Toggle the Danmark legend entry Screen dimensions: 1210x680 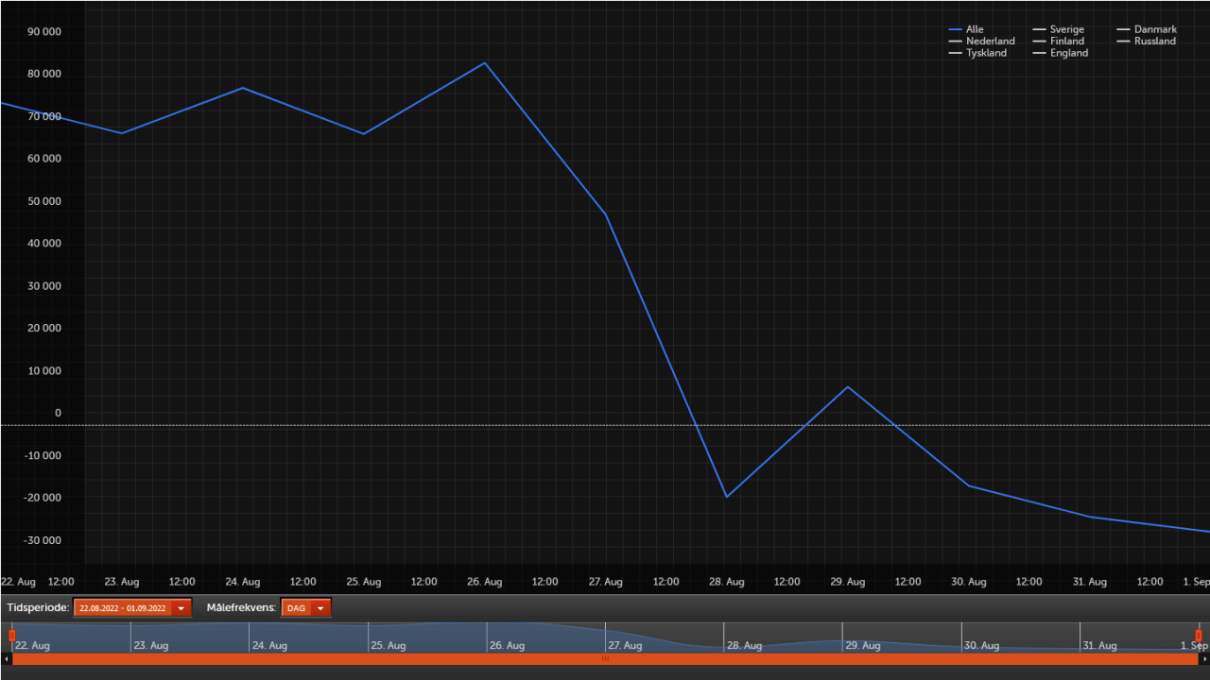pos(1147,29)
